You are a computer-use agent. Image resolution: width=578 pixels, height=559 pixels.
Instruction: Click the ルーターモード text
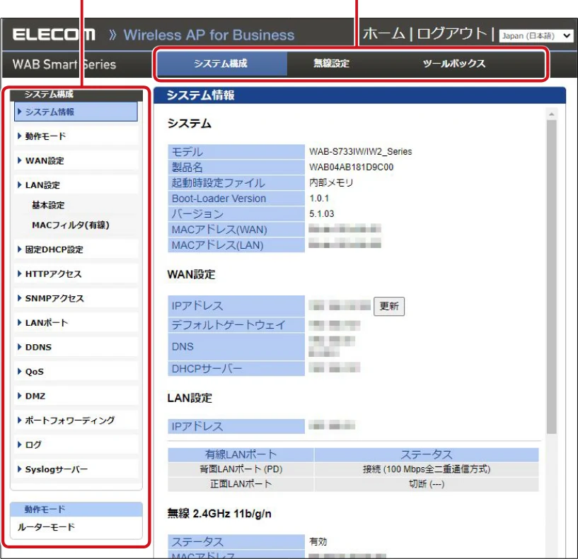[46, 527]
